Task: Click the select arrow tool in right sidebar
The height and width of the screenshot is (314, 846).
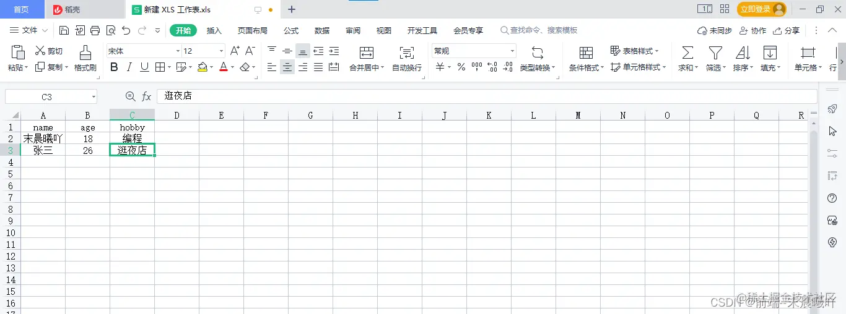Action: click(832, 131)
